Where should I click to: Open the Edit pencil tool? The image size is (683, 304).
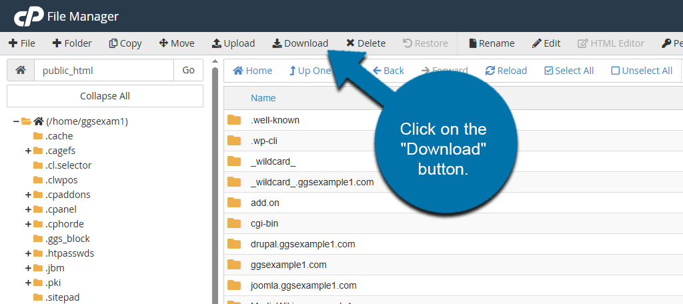pos(537,43)
